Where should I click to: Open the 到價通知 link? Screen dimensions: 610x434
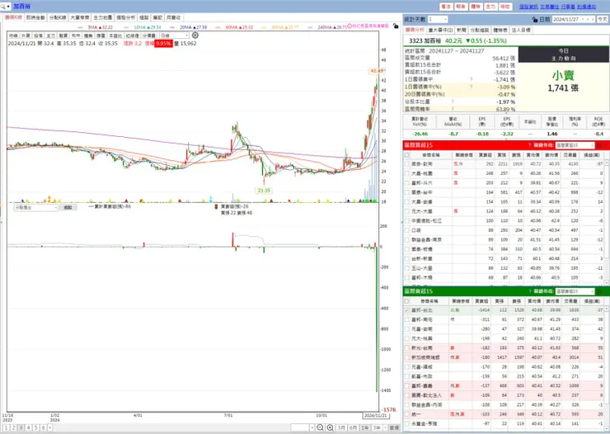(x=586, y=7)
